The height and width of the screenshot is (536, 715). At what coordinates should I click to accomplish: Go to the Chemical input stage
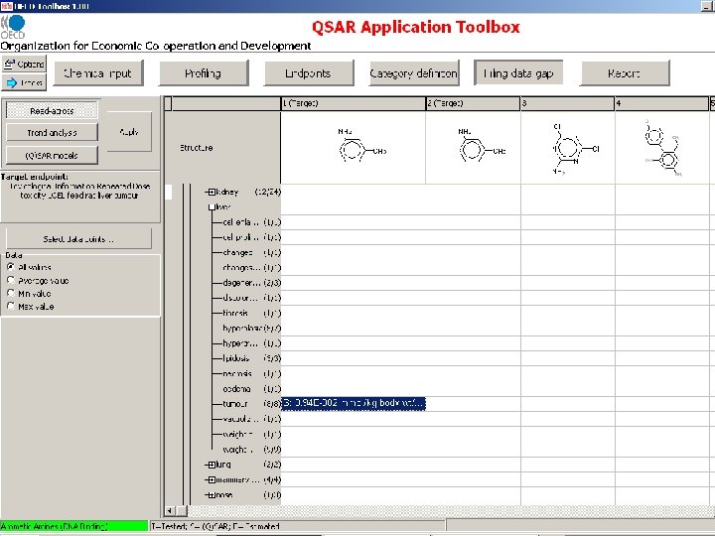click(x=98, y=72)
